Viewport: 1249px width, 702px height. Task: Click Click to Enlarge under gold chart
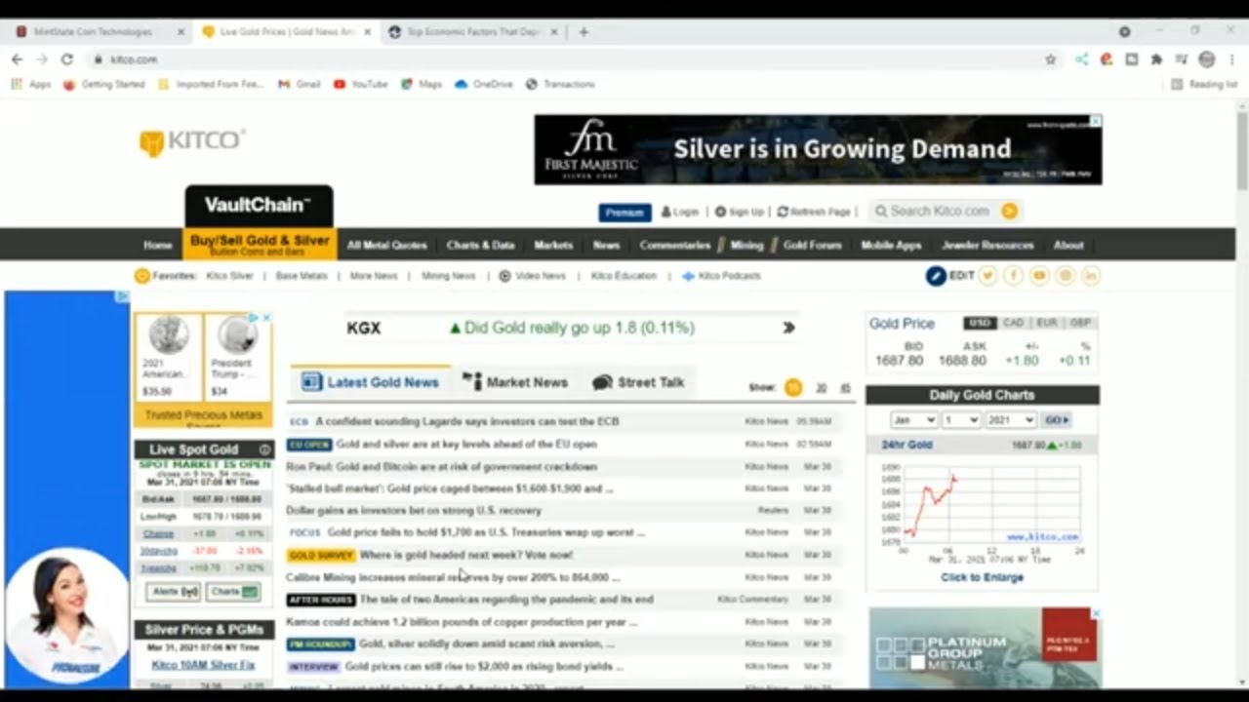click(982, 577)
